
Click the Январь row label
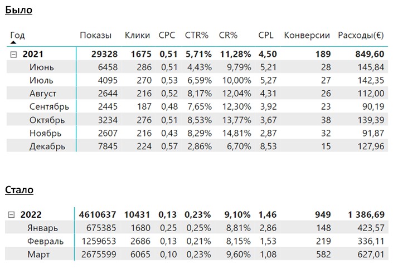pos(42,228)
